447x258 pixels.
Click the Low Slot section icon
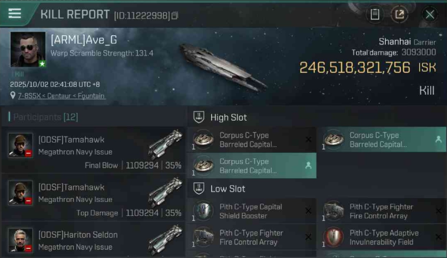point(199,189)
